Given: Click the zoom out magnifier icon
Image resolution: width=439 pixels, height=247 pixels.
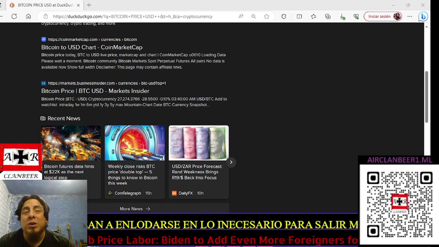Looking at the screenshot, I should [253, 16].
